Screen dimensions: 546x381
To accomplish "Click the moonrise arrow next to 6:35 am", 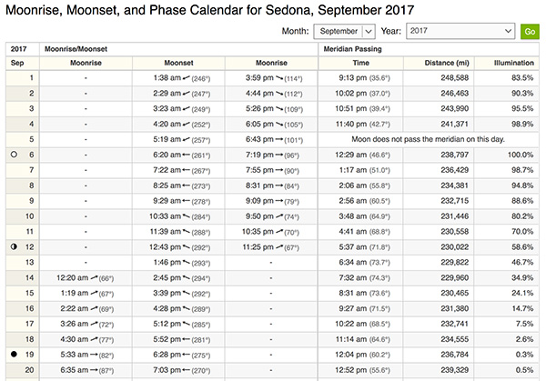I will point(94,370).
